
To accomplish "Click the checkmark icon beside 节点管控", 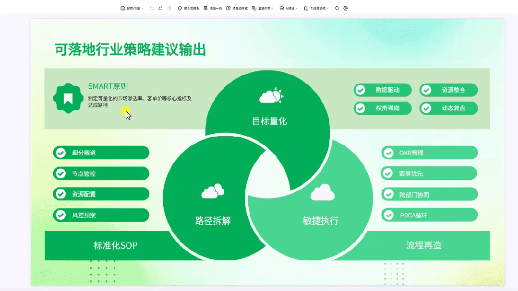I will [61, 174].
